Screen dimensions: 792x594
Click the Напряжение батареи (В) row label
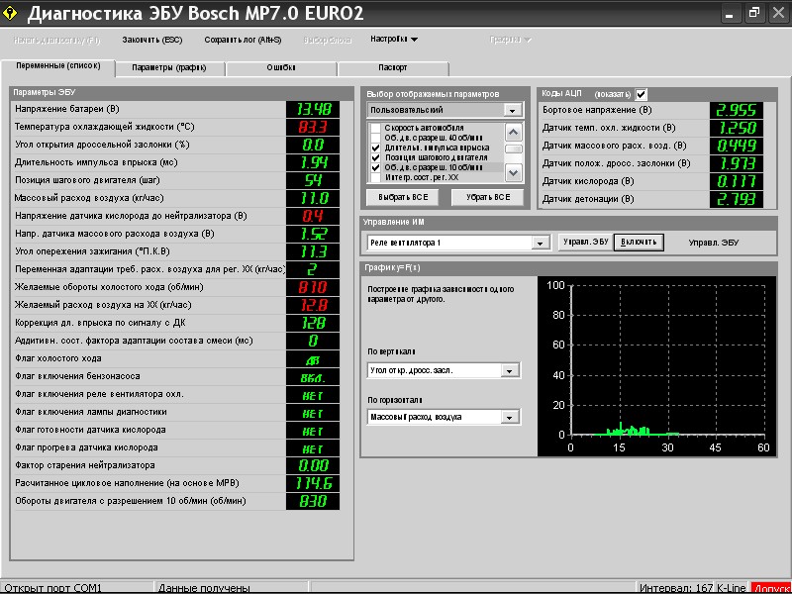pos(67,109)
